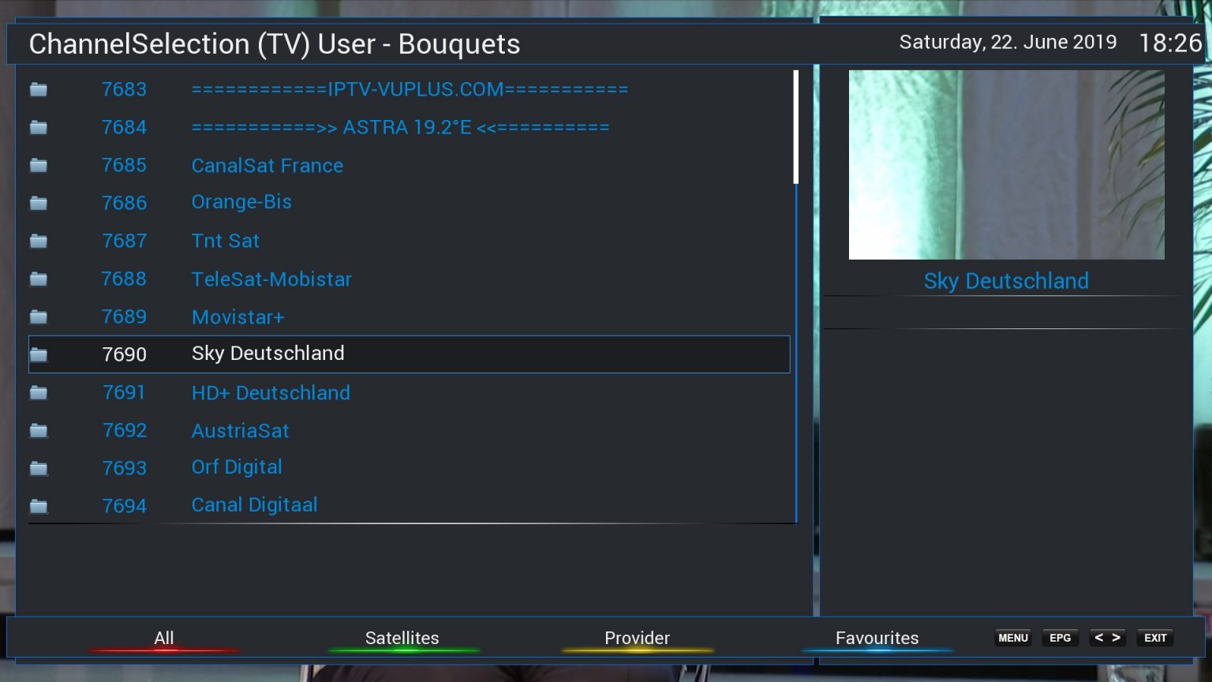Switch to the Satellites tab

(x=402, y=639)
